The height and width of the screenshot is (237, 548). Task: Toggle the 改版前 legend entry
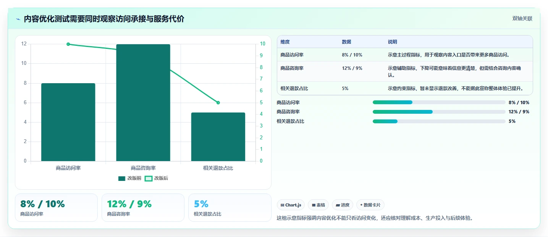[130, 178]
